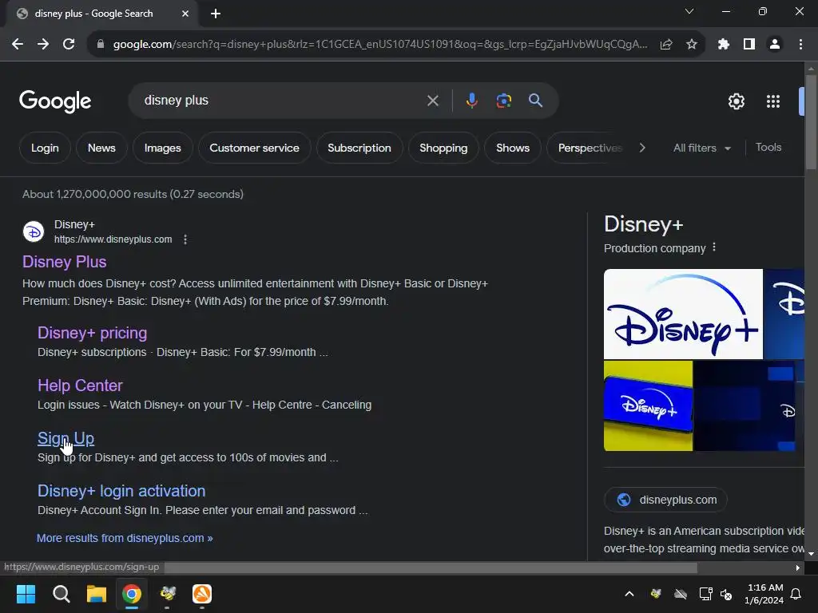
Task: Clear the search box with X
Action: (432, 101)
